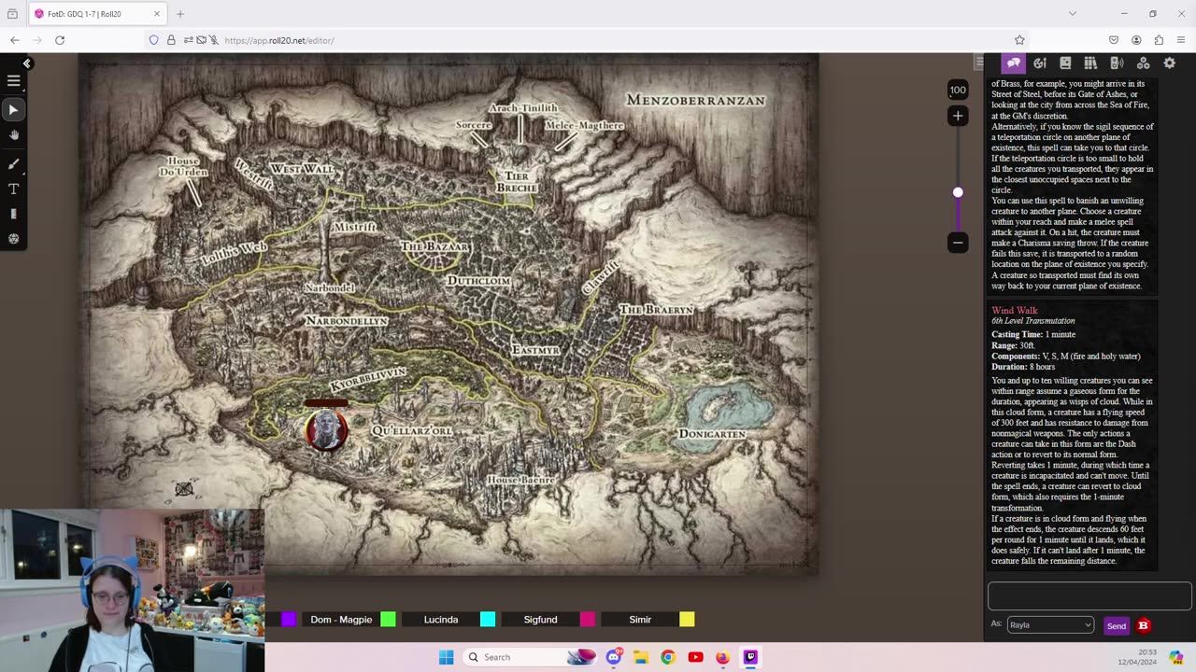Viewport: 1196px width, 672px height.
Task: Open File Explorer from the taskbar
Action: tap(641, 657)
